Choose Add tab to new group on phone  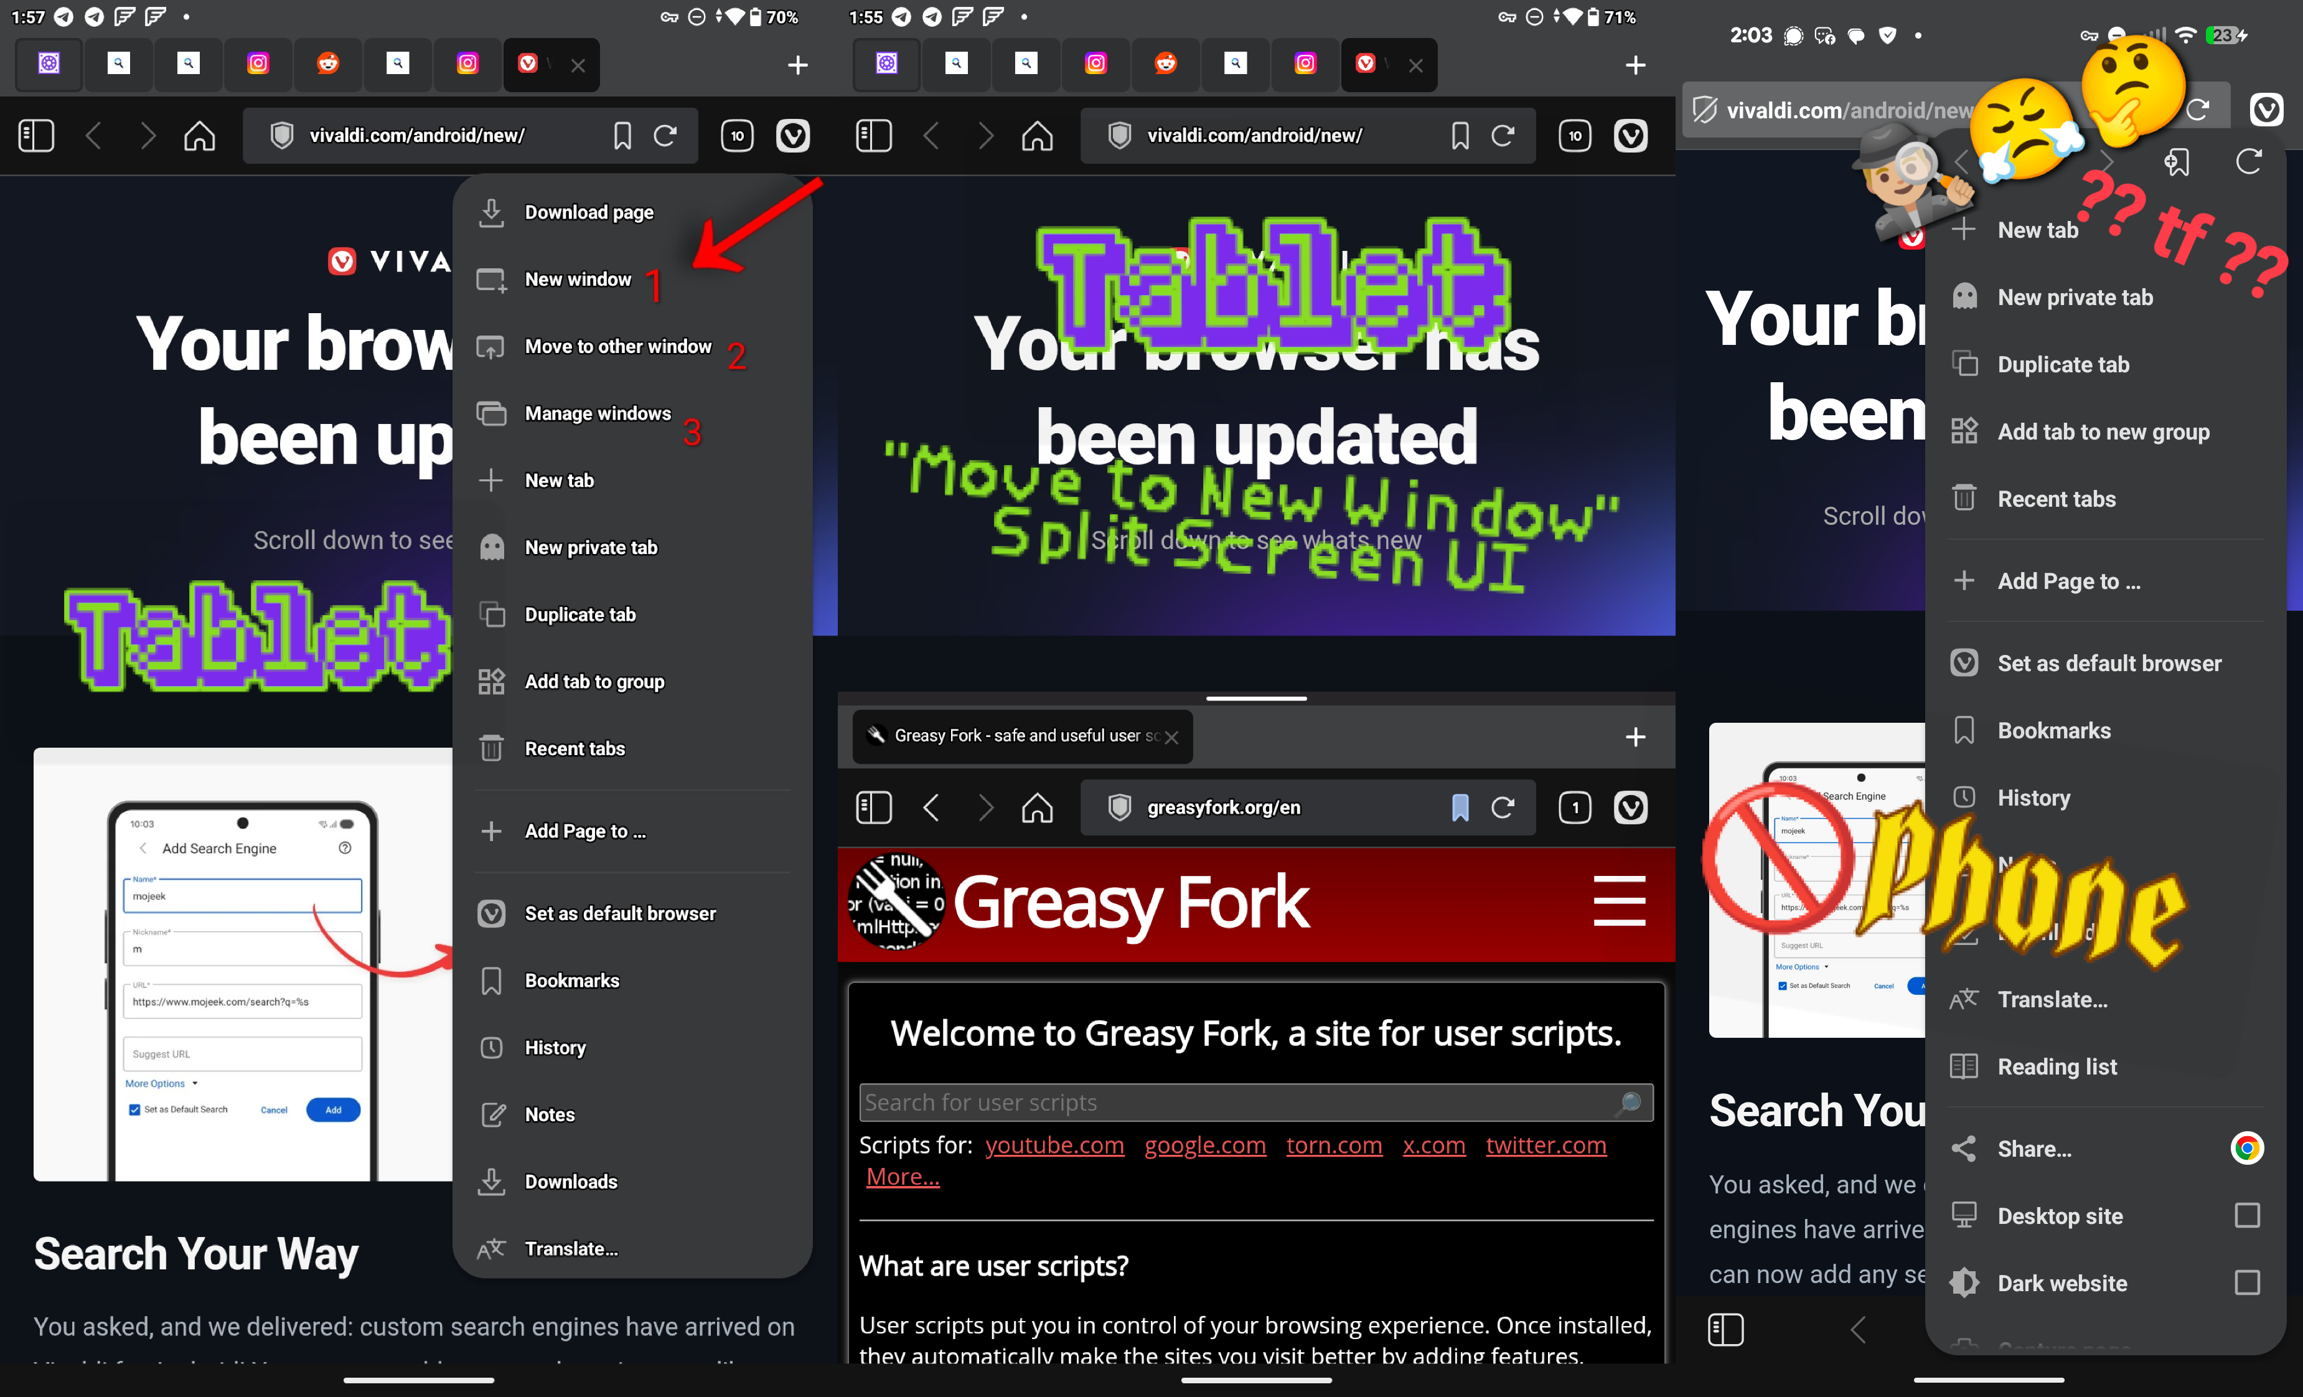[x=2105, y=432]
